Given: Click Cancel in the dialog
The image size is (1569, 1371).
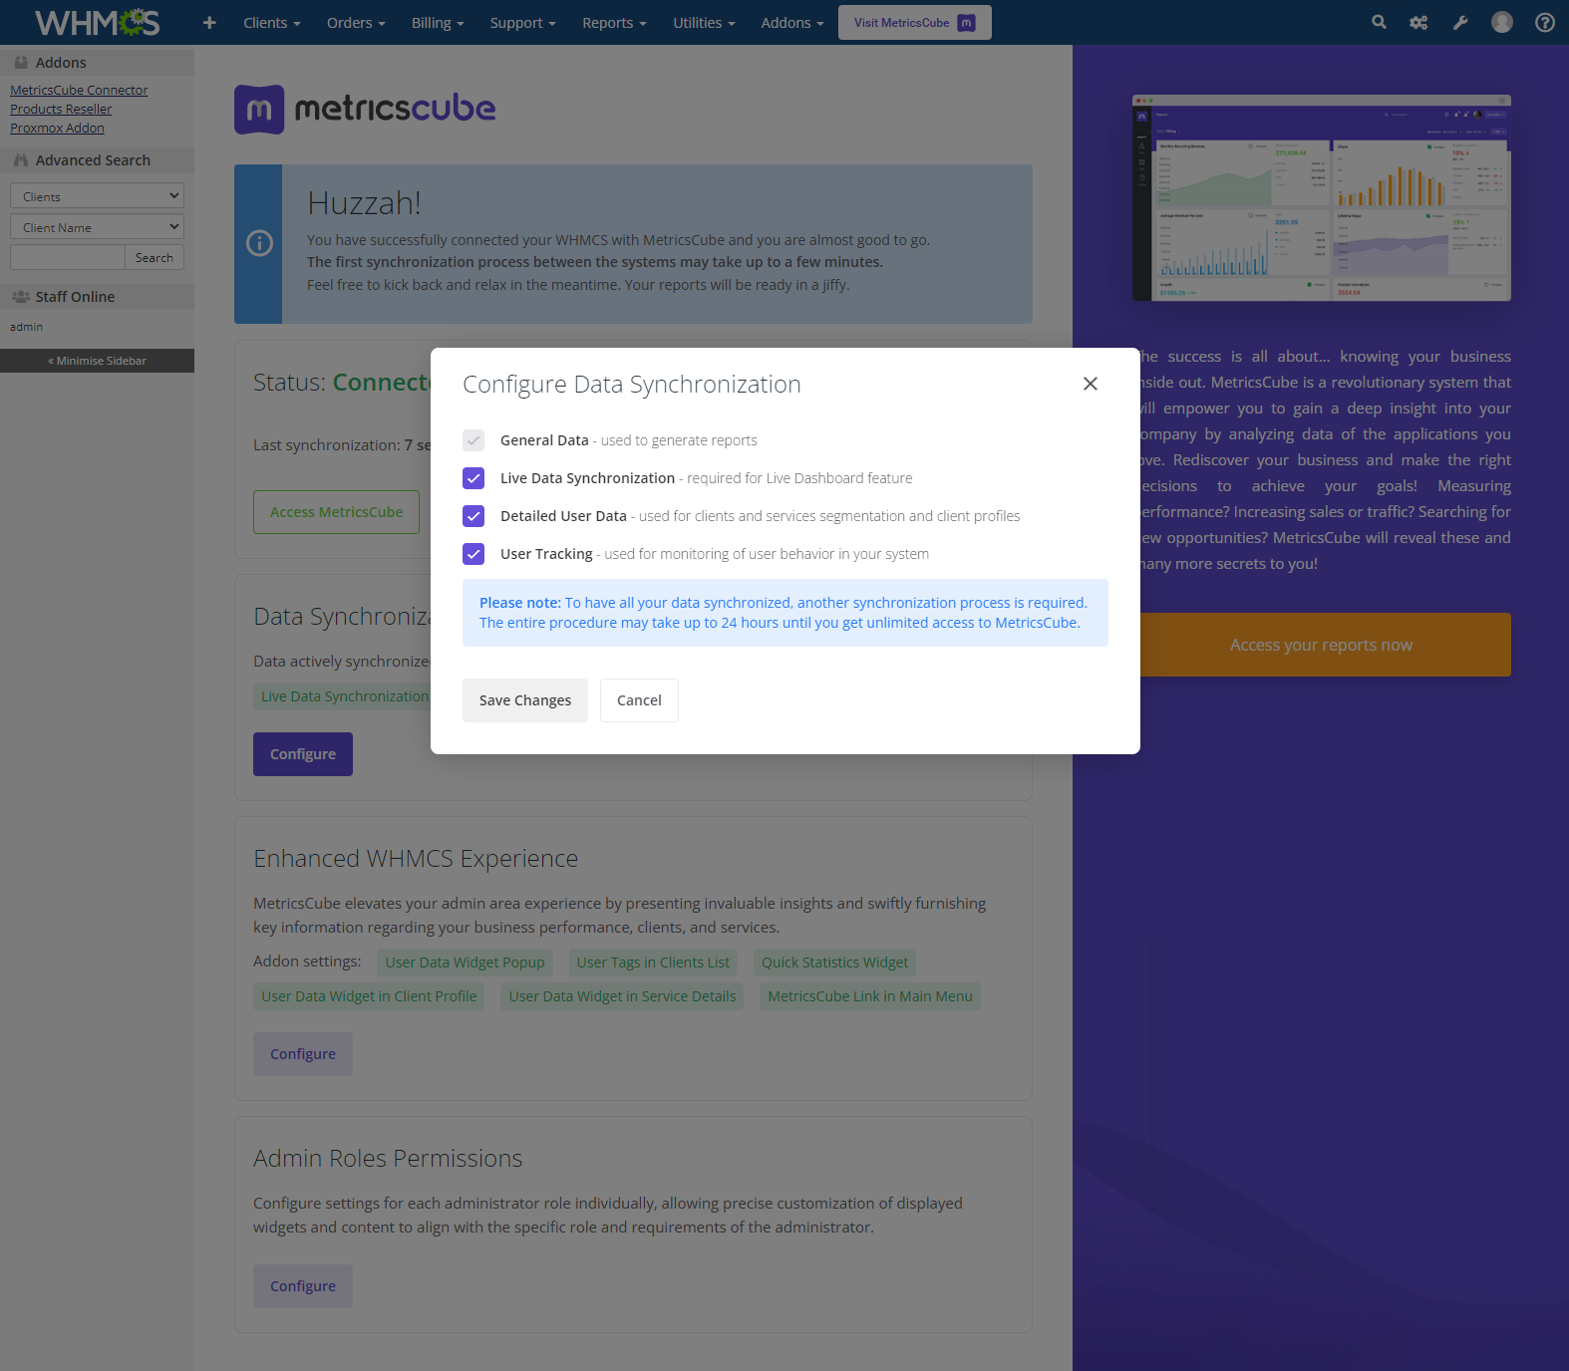Looking at the screenshot, I should coord(639,700).
